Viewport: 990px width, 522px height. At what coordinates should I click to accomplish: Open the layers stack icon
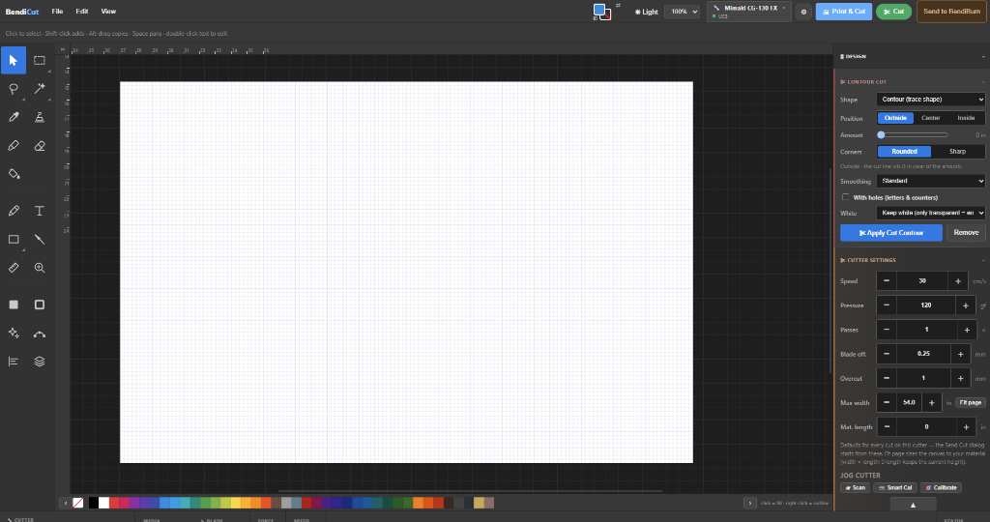pyautogui.click(x=39, y=362)
